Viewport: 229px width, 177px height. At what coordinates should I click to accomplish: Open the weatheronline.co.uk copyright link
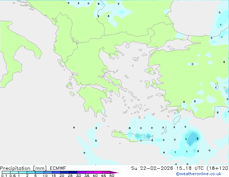(x=199, y=174)
